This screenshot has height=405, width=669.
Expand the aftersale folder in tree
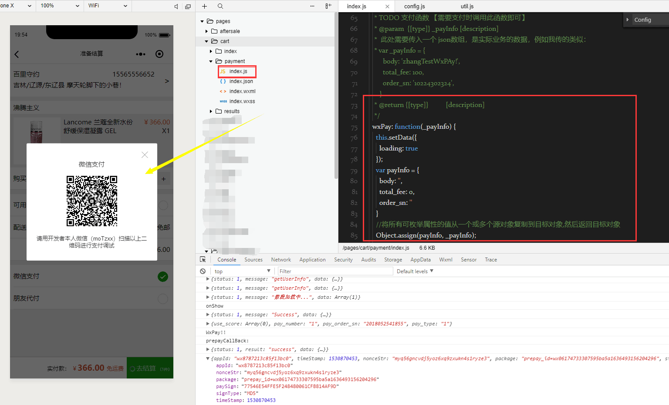click(206, 31)
